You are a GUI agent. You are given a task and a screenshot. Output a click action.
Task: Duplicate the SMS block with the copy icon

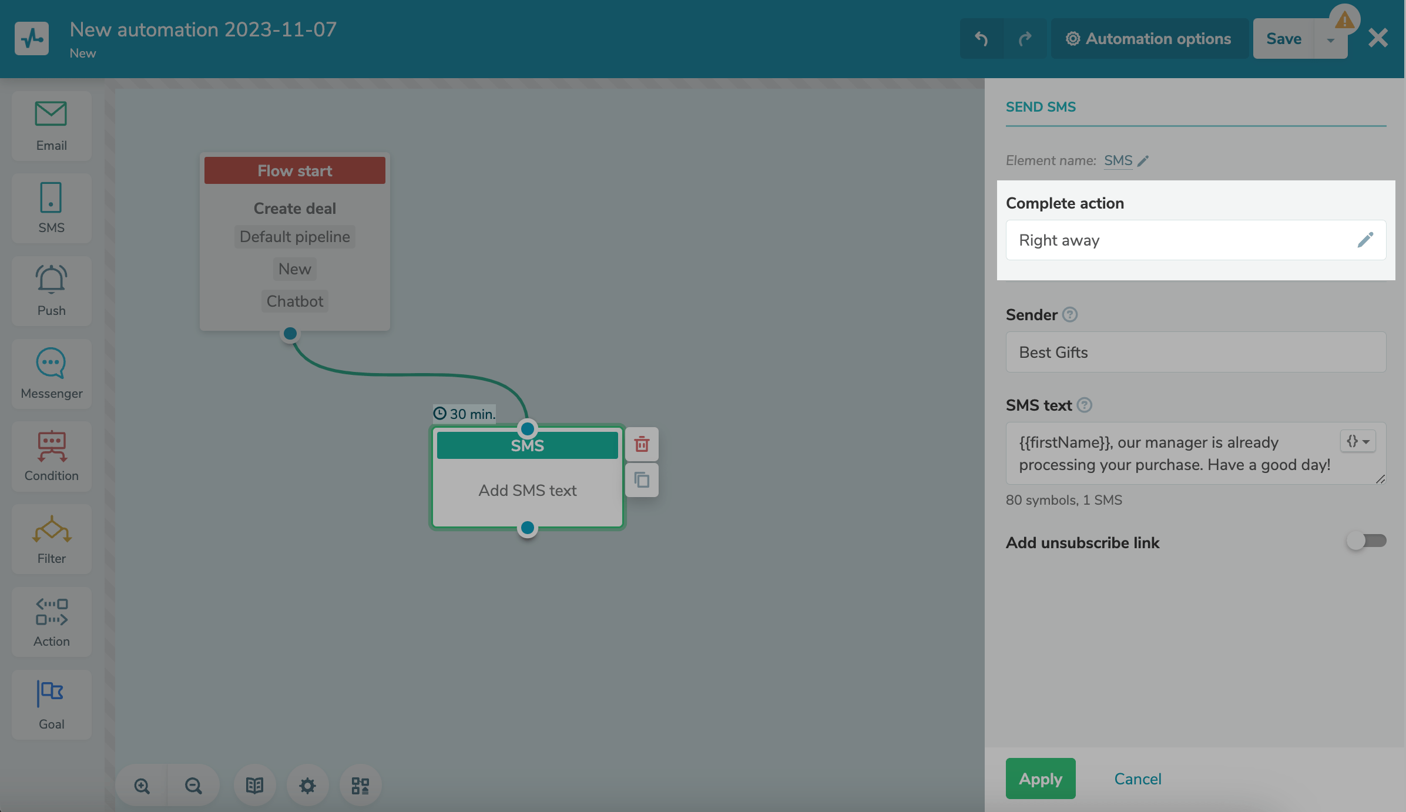[642, 480]
